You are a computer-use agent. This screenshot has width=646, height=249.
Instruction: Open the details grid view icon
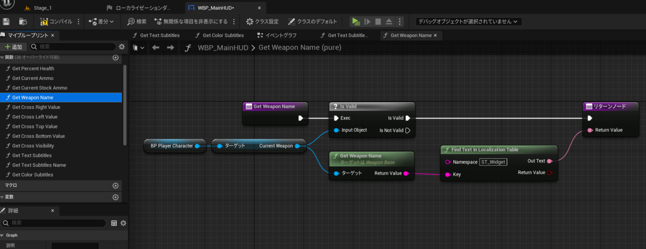pyautogui.click(x=114, y=223)
